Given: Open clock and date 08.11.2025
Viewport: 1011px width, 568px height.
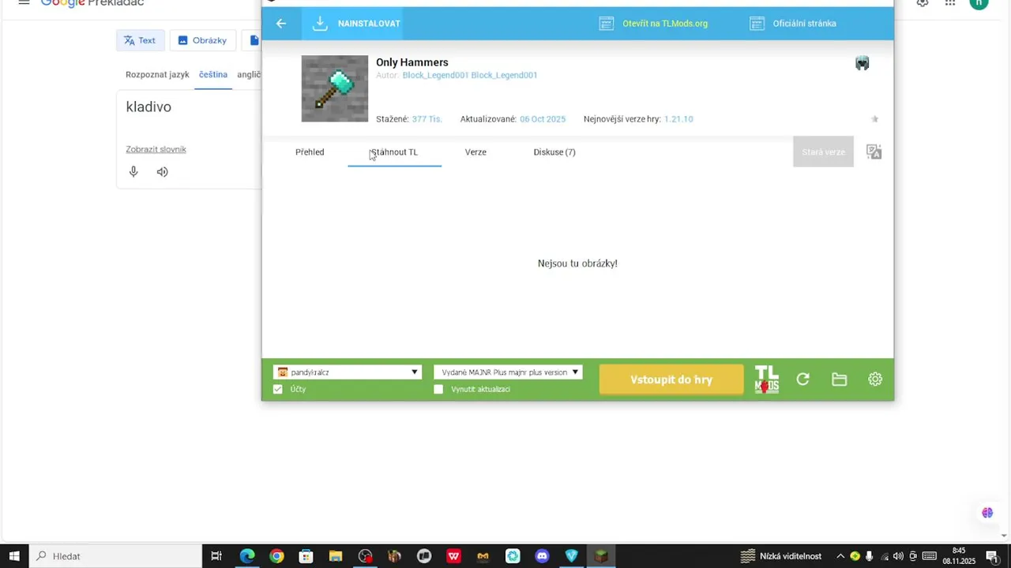Looking at the screenshot, I should [x=959, y=556].
